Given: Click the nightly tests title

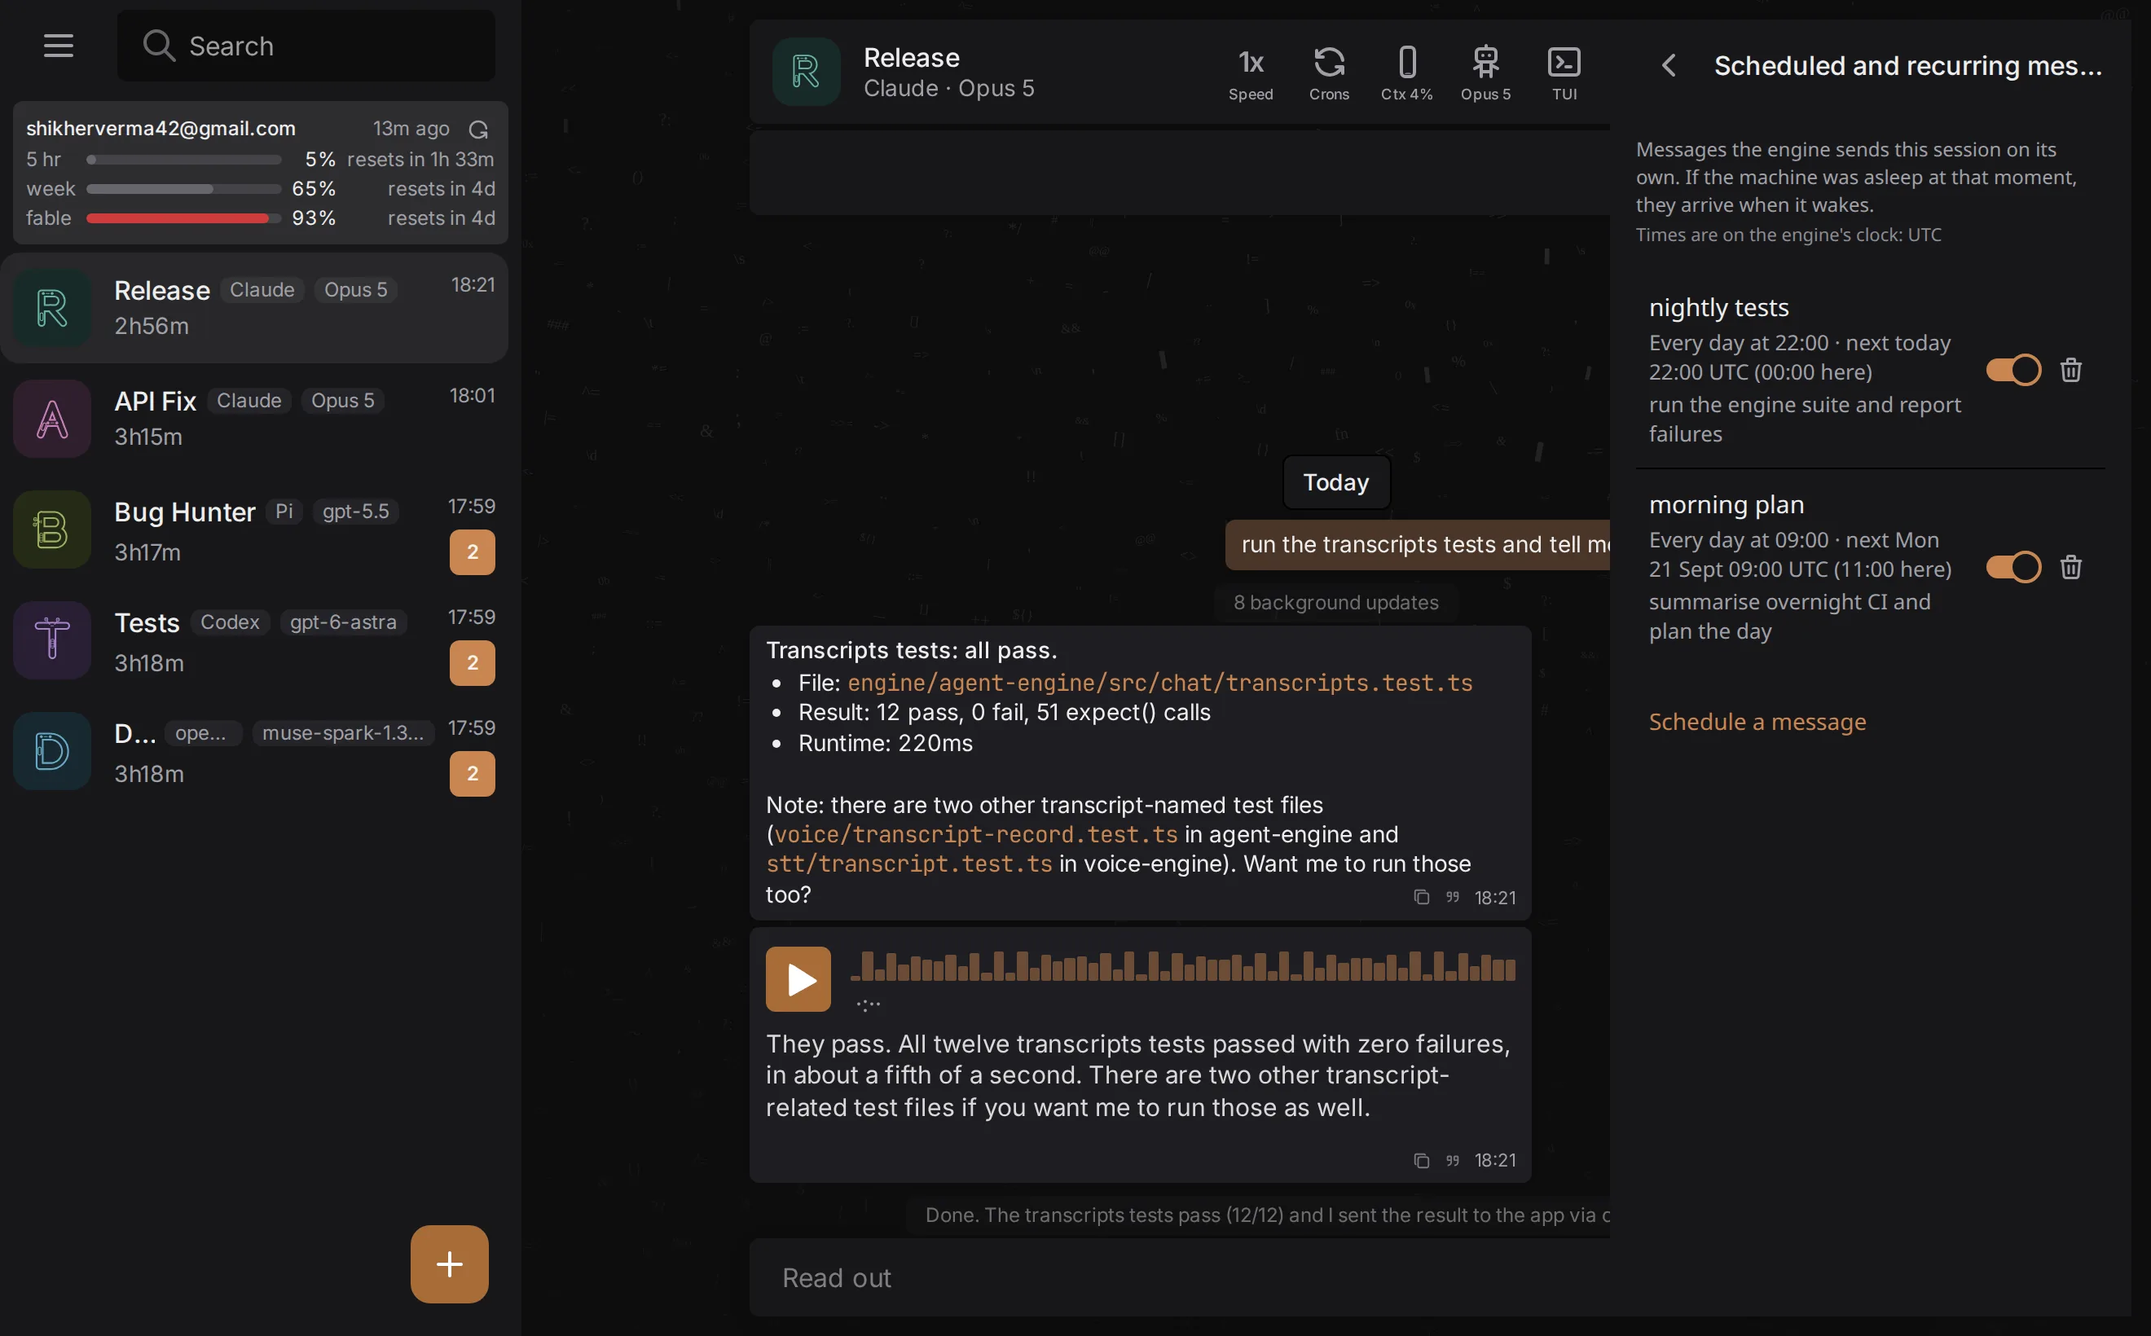Looking at the screenshot, I should click(x=1718, y=307).
